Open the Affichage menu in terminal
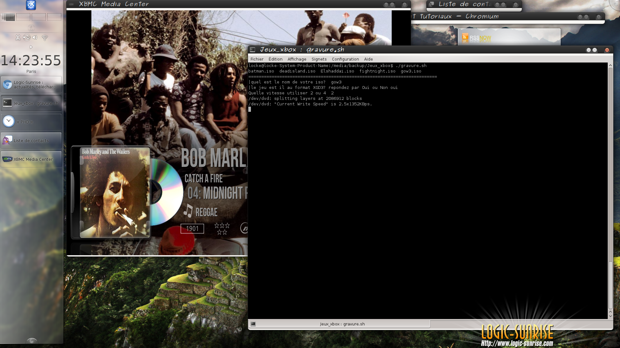Screen dimensions: 620x348 click(x=297, y=59)
